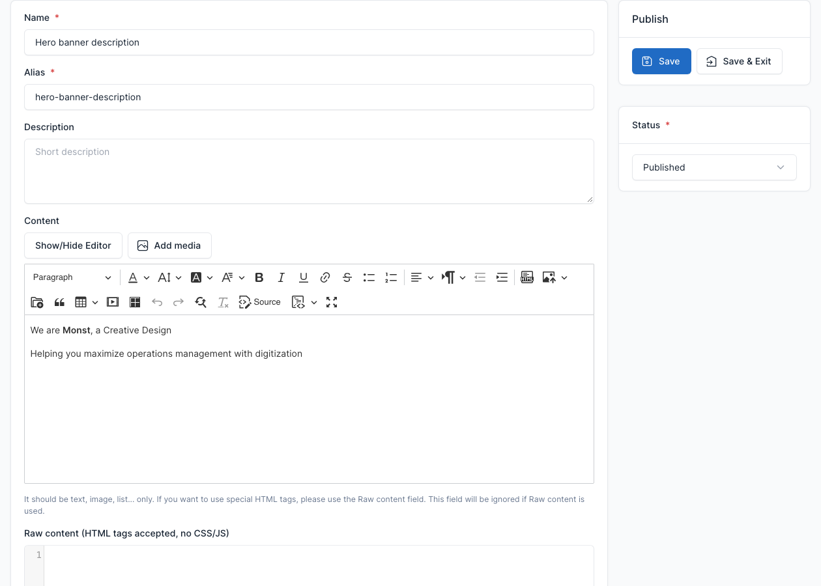Undo the last edit

[157, 302]
